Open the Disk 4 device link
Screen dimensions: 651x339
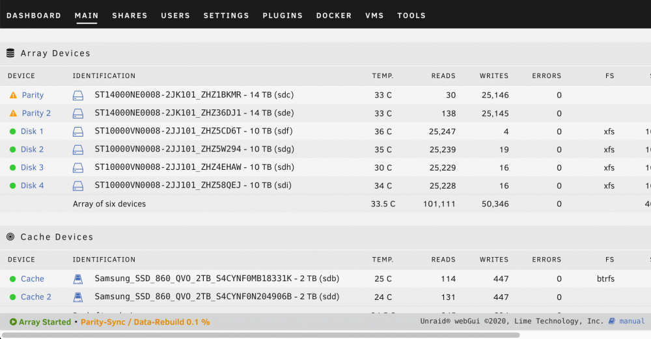coord(32,186)
